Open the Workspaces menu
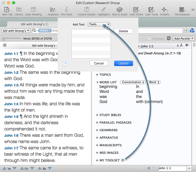This screenshot has width=196, height=172. [182, 10]
